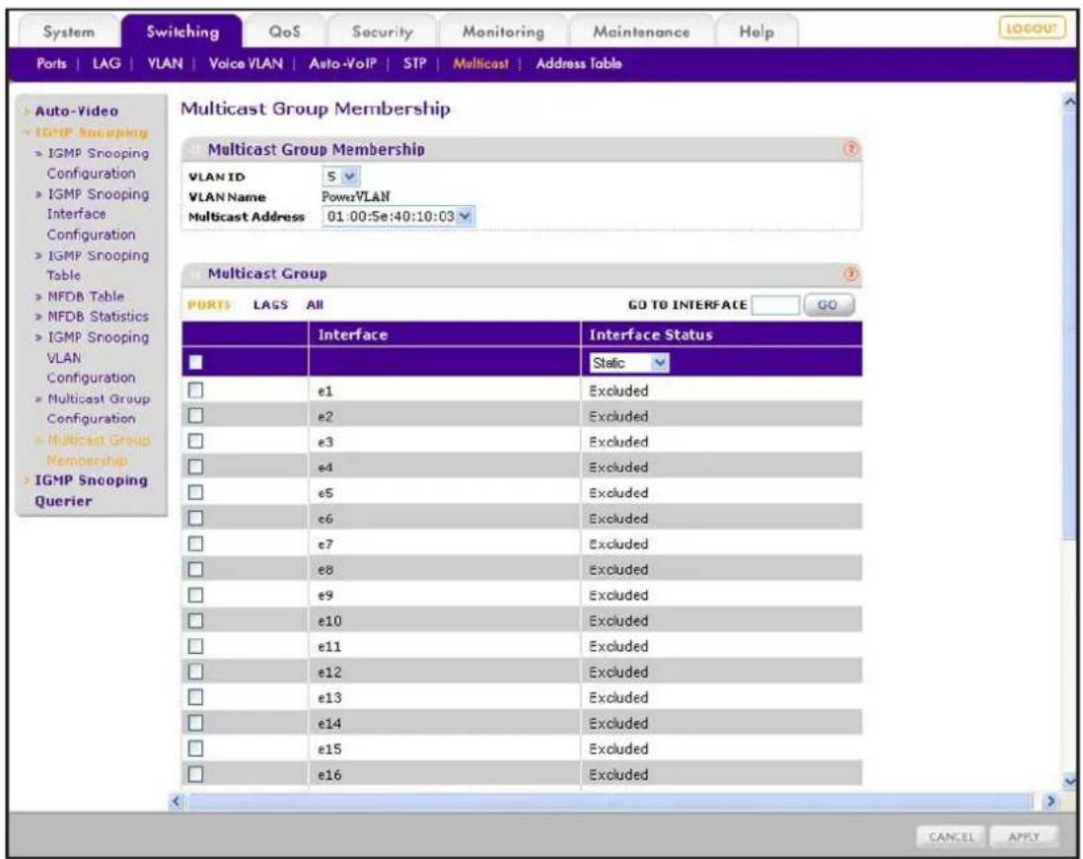
Task: Open the Maintenance tab
Action: (x=641, y=32)
